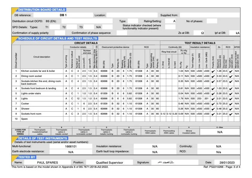Click the empty Supplied from field
The image size is (252, 178).
210,15
